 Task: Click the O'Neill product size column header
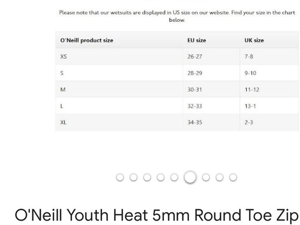87,40
